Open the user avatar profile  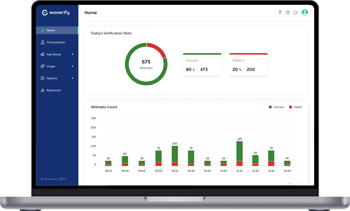pos(305,13)
